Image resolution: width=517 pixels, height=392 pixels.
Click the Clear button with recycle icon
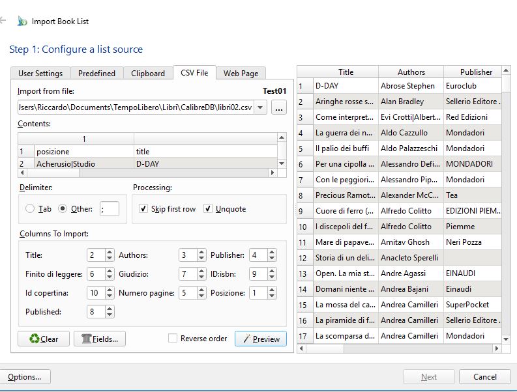click(44, 339)
